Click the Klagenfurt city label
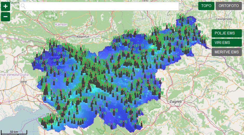The width and height of the screenshot is (244, 135). pyautogui.click(x=83, y=37)
